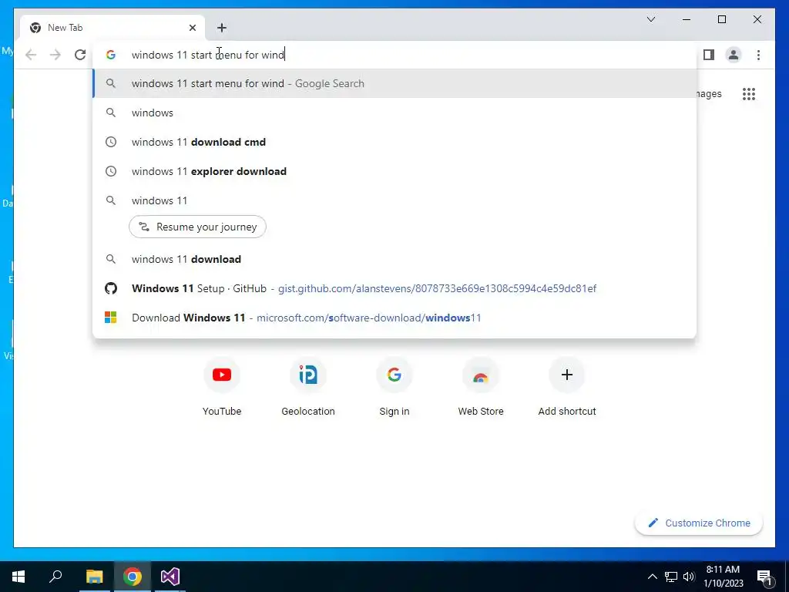Expand the tab search chevron

[650, 19]
